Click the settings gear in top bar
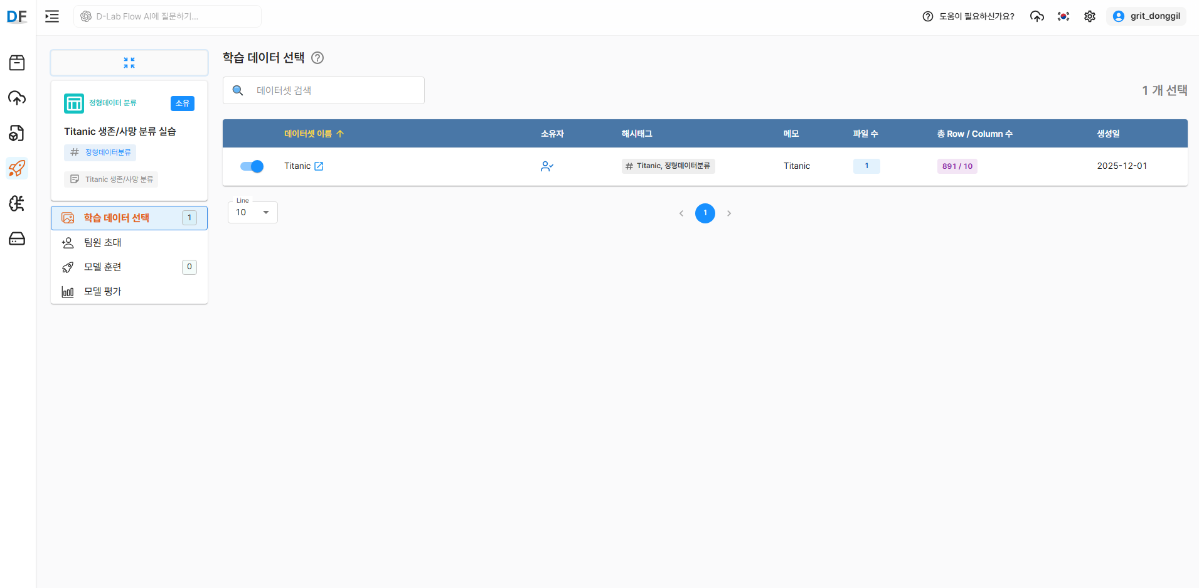This screenshot has height=588, width=1199. point(1090,16)
